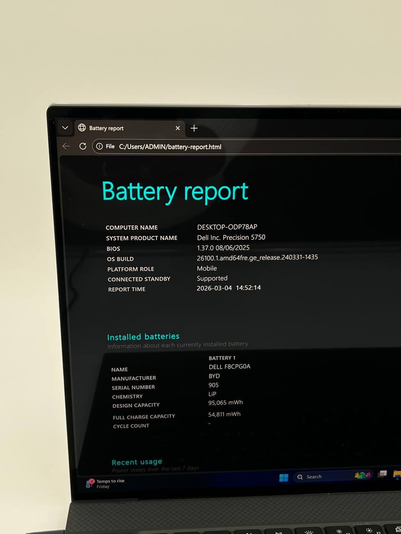
Task: Select the Battery report page heading
Action: 175,192
